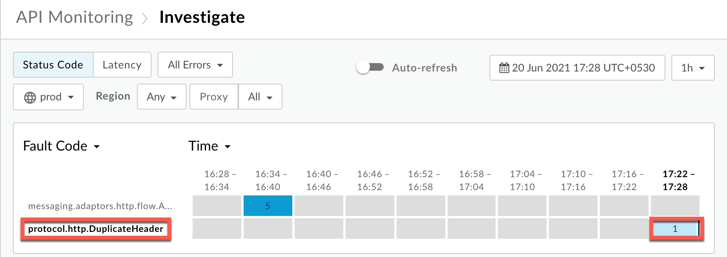Select the protocol.http.DuplicateHeader fault code
727x257 pixels.
pyautogui.click(x=96, y=229)
